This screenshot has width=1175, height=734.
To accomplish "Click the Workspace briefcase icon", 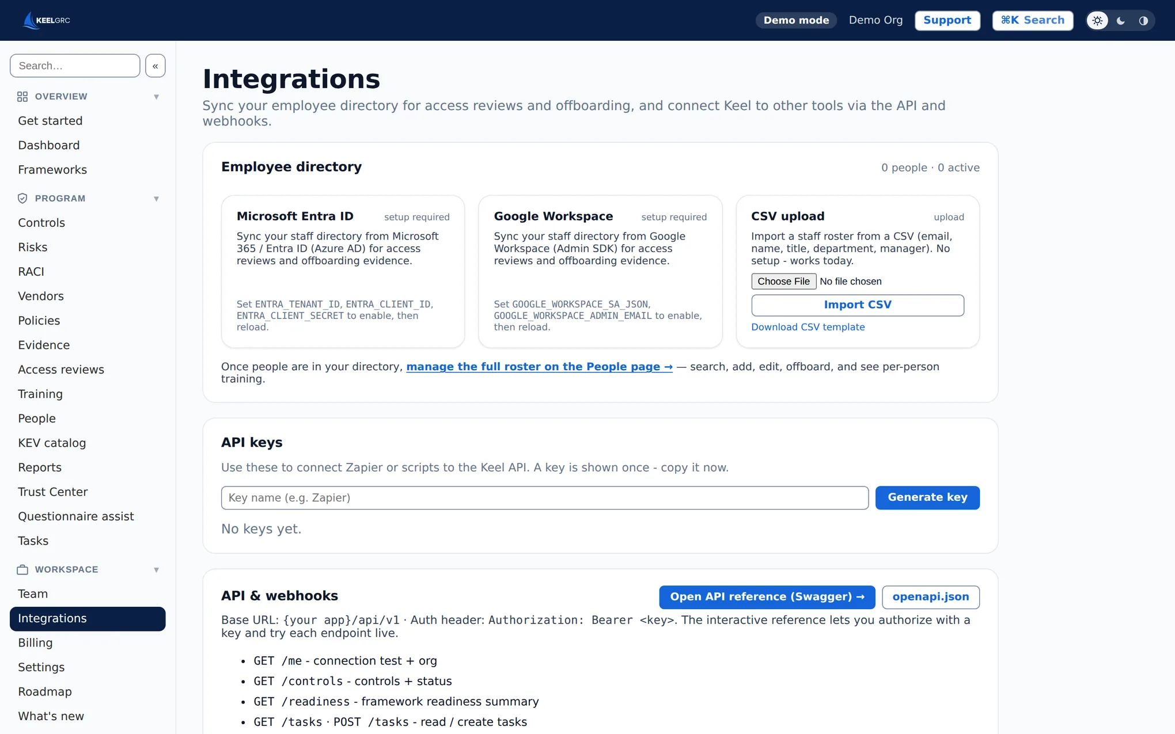I will 22,570.
